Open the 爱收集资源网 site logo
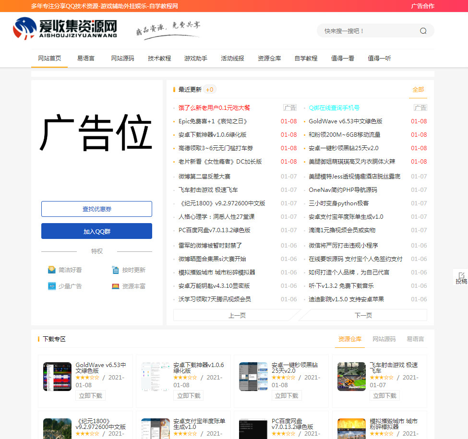Screen dimensions: 468x439 point(65,28)
